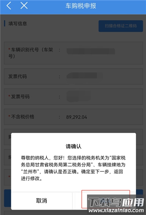Close the page with the X icon
146x215 pixels.
[24, 6]
